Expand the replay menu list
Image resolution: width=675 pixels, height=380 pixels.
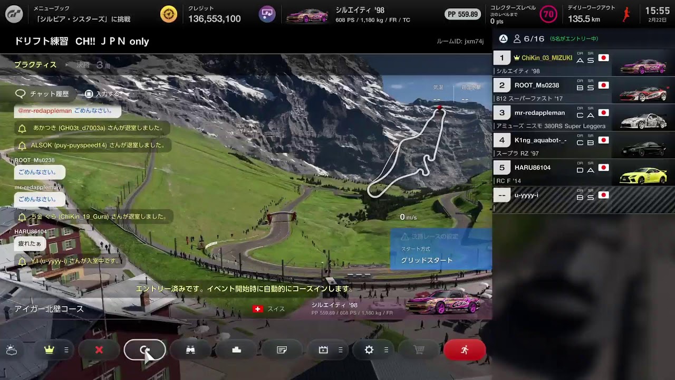340,350
